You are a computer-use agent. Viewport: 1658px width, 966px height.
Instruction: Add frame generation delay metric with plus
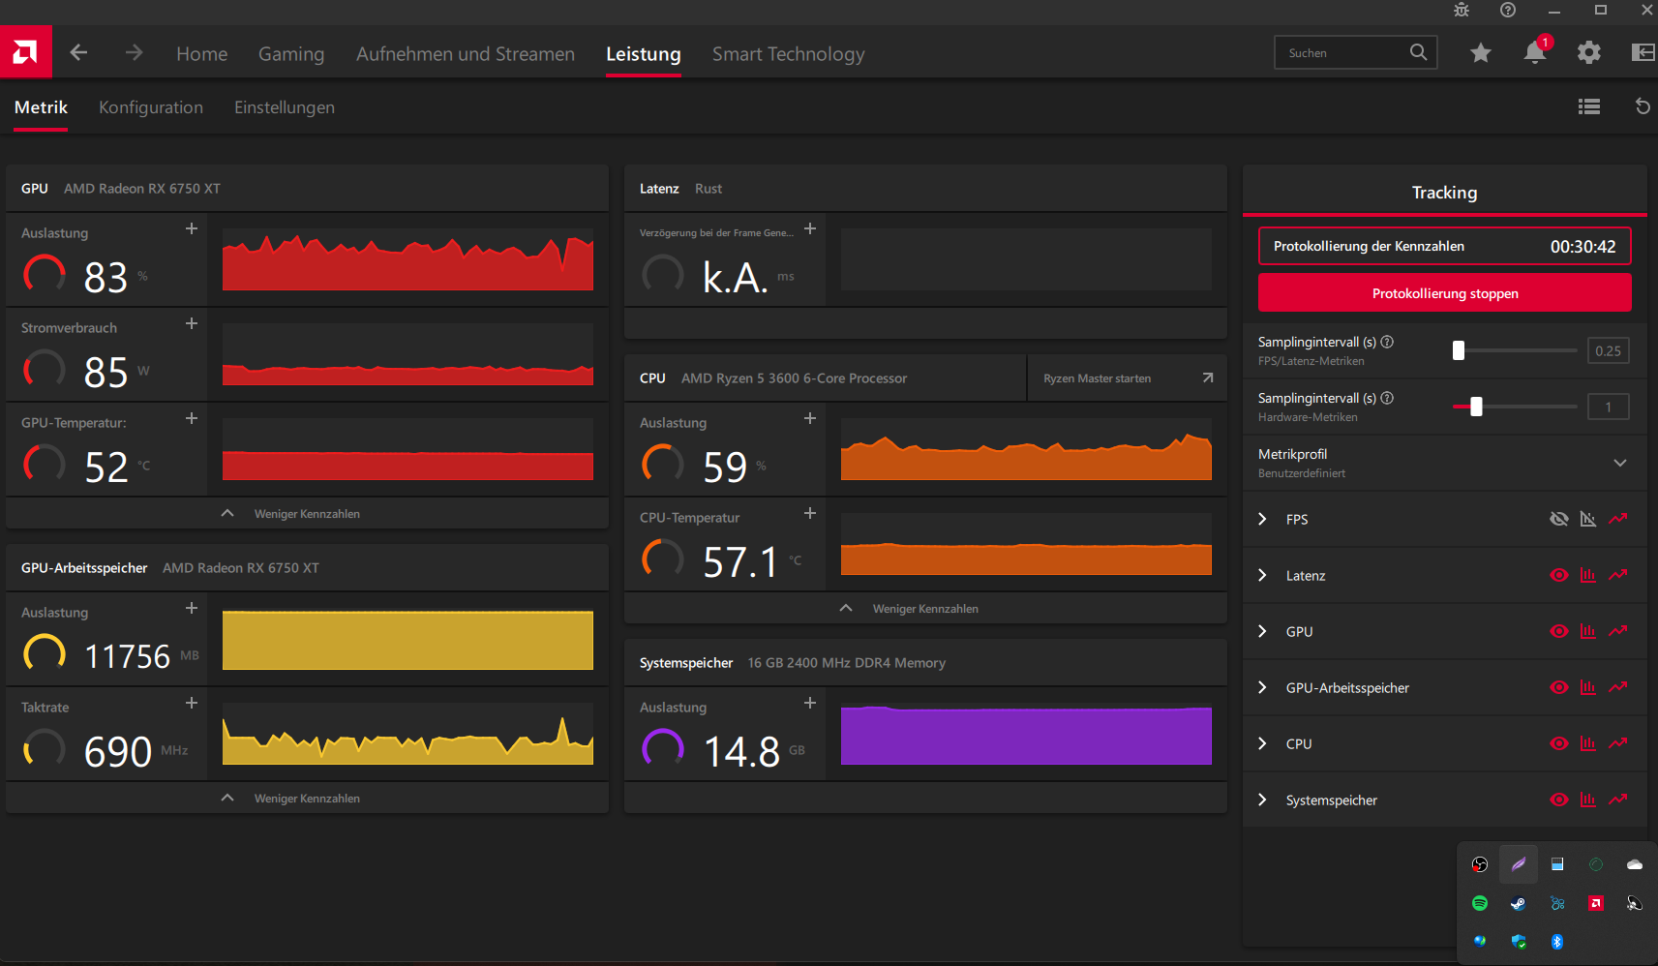point(810,228)
